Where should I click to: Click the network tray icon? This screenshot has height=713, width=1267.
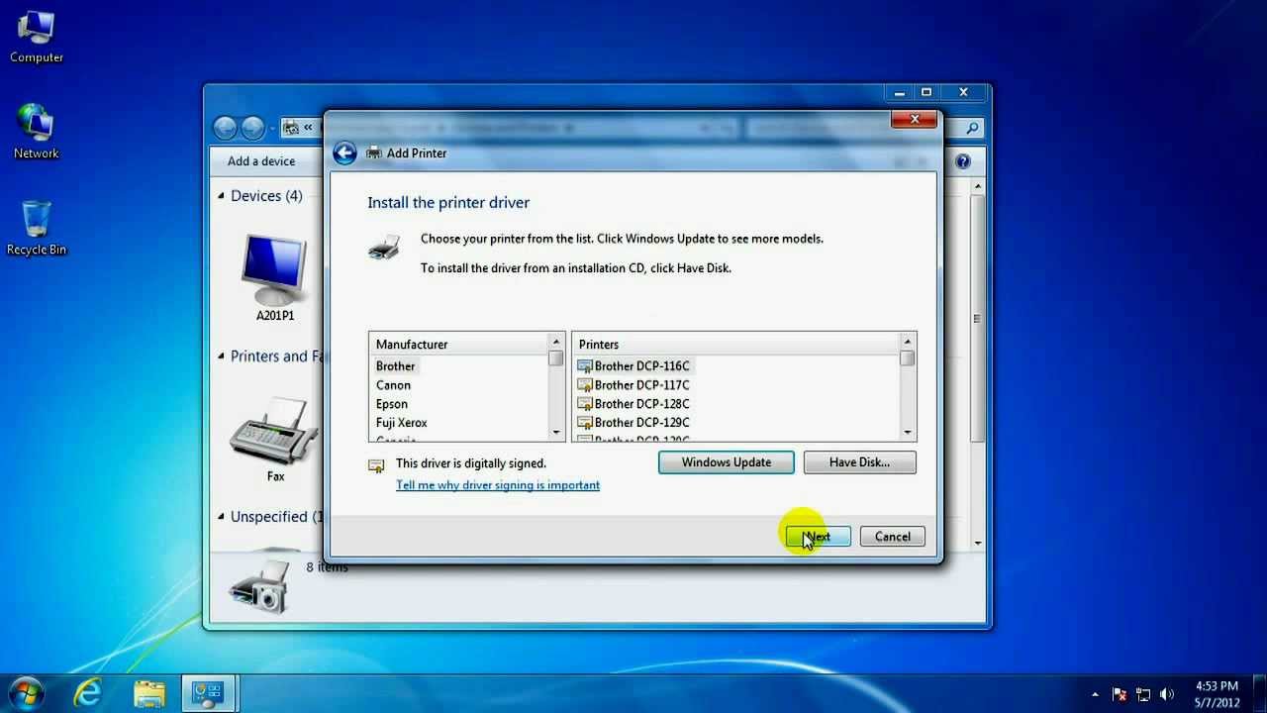(1144, 694)
